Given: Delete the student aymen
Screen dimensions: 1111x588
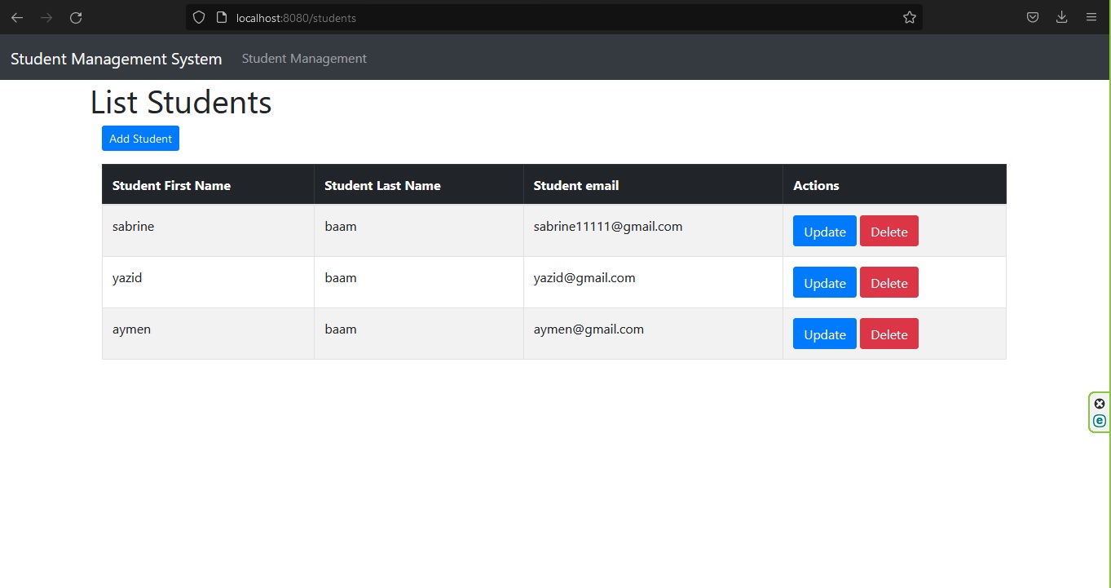Looking at the screenshot, I should pos(888,334).
